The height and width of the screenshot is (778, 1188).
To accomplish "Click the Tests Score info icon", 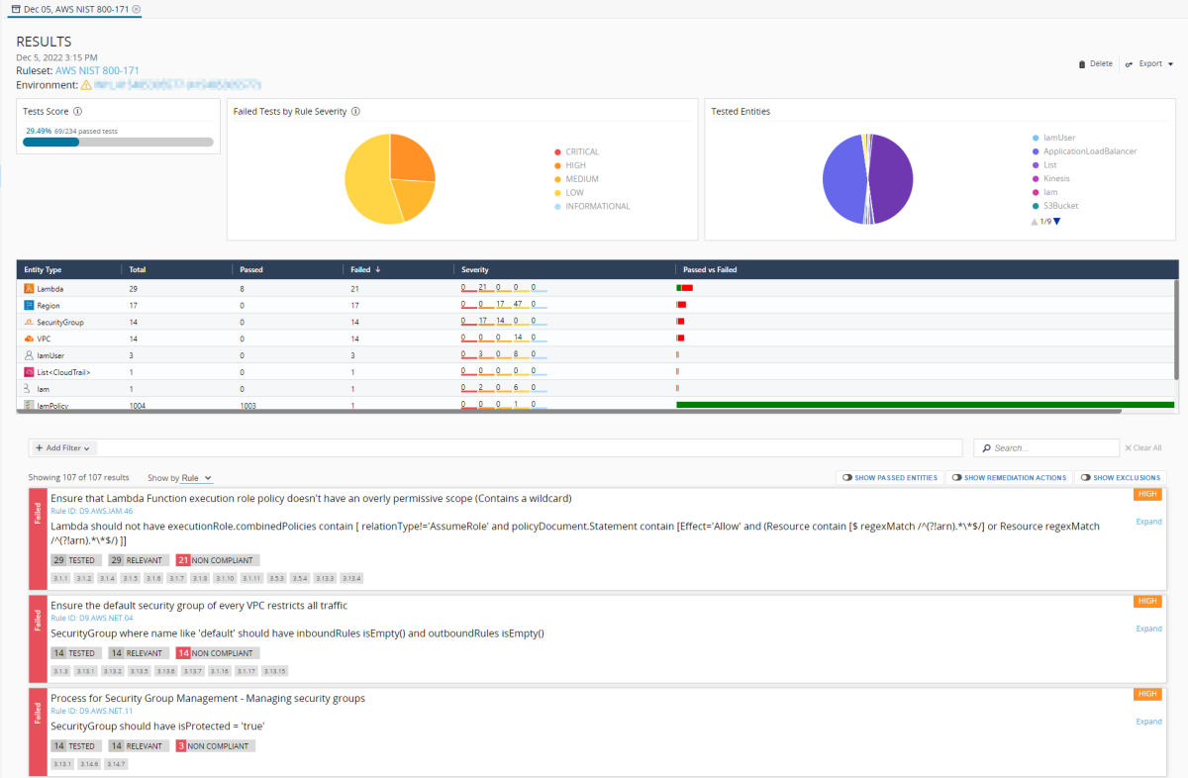I will coord(77,112).
